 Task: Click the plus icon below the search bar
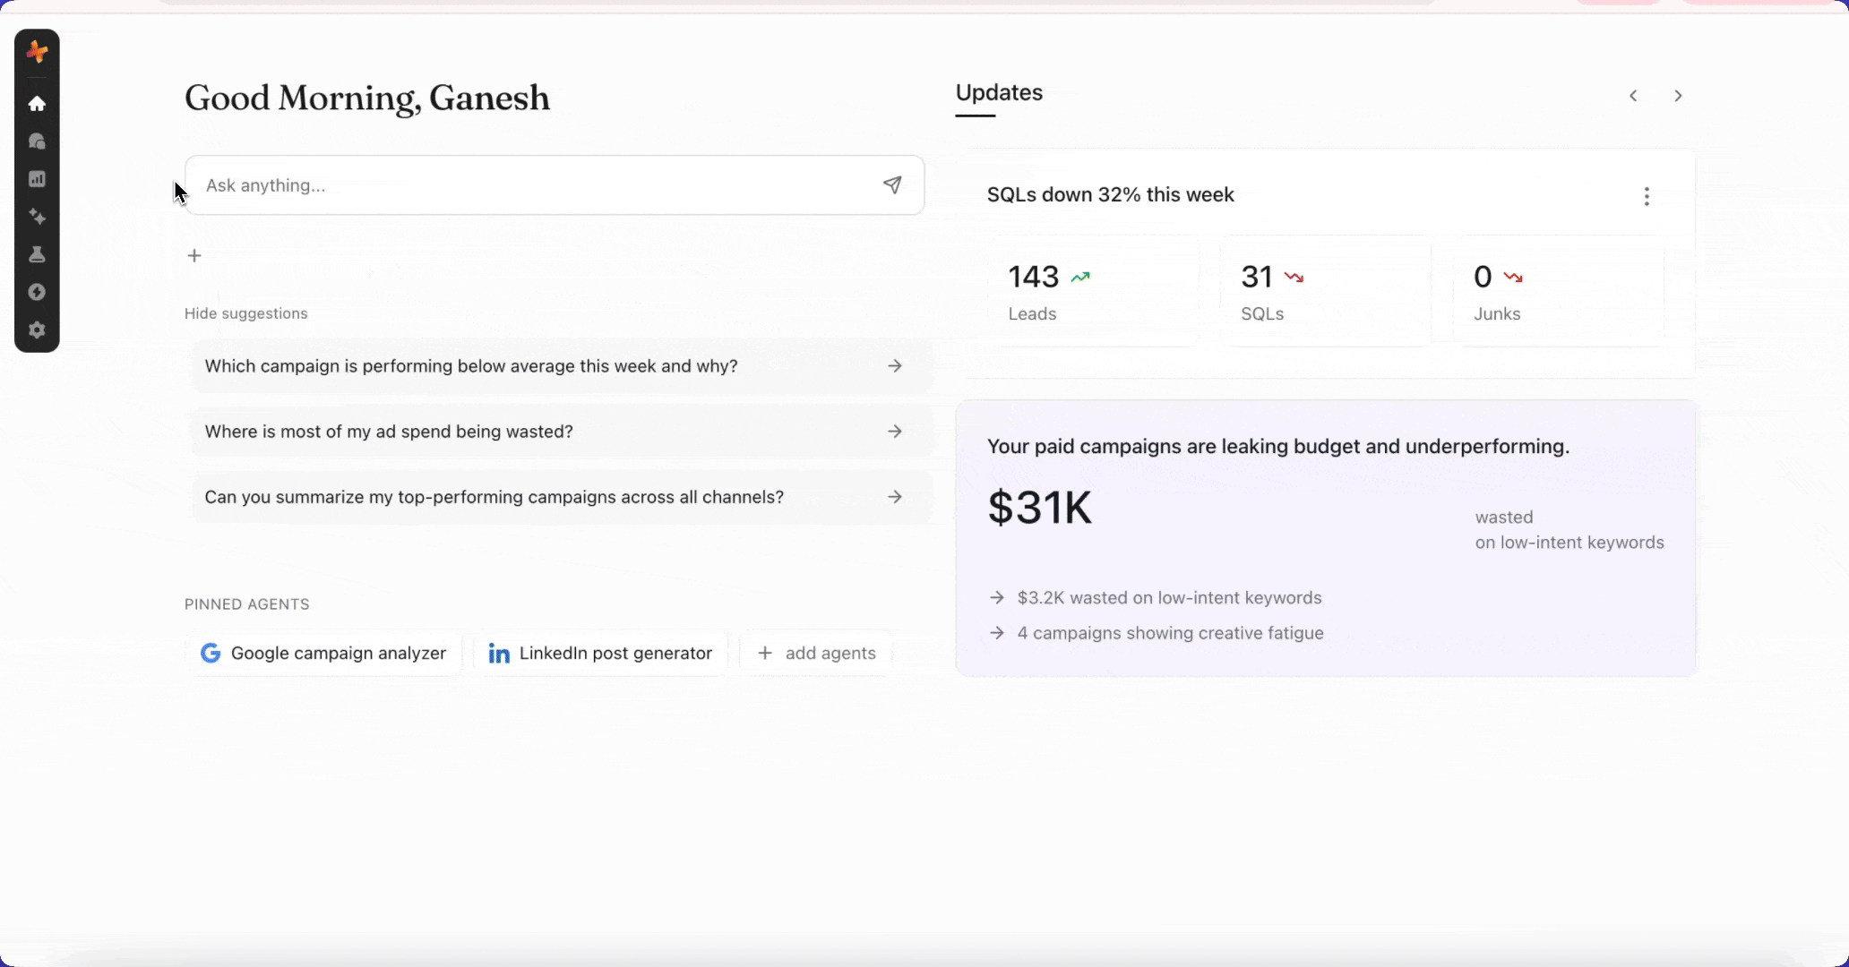click(194, 255)
